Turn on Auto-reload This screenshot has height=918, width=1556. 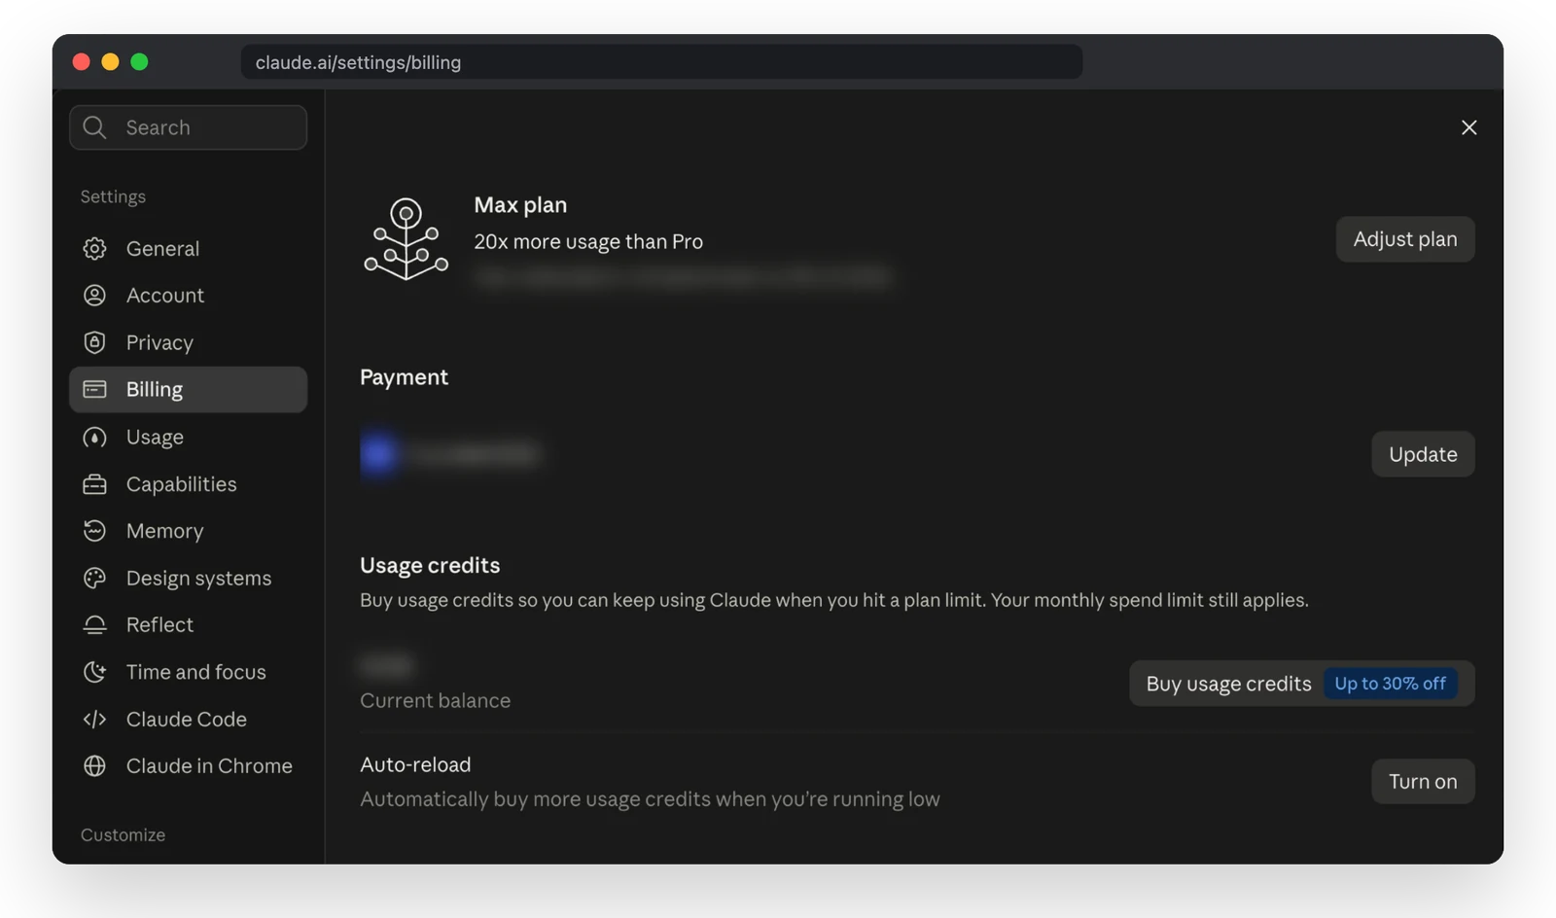(x=1423, y=782)
